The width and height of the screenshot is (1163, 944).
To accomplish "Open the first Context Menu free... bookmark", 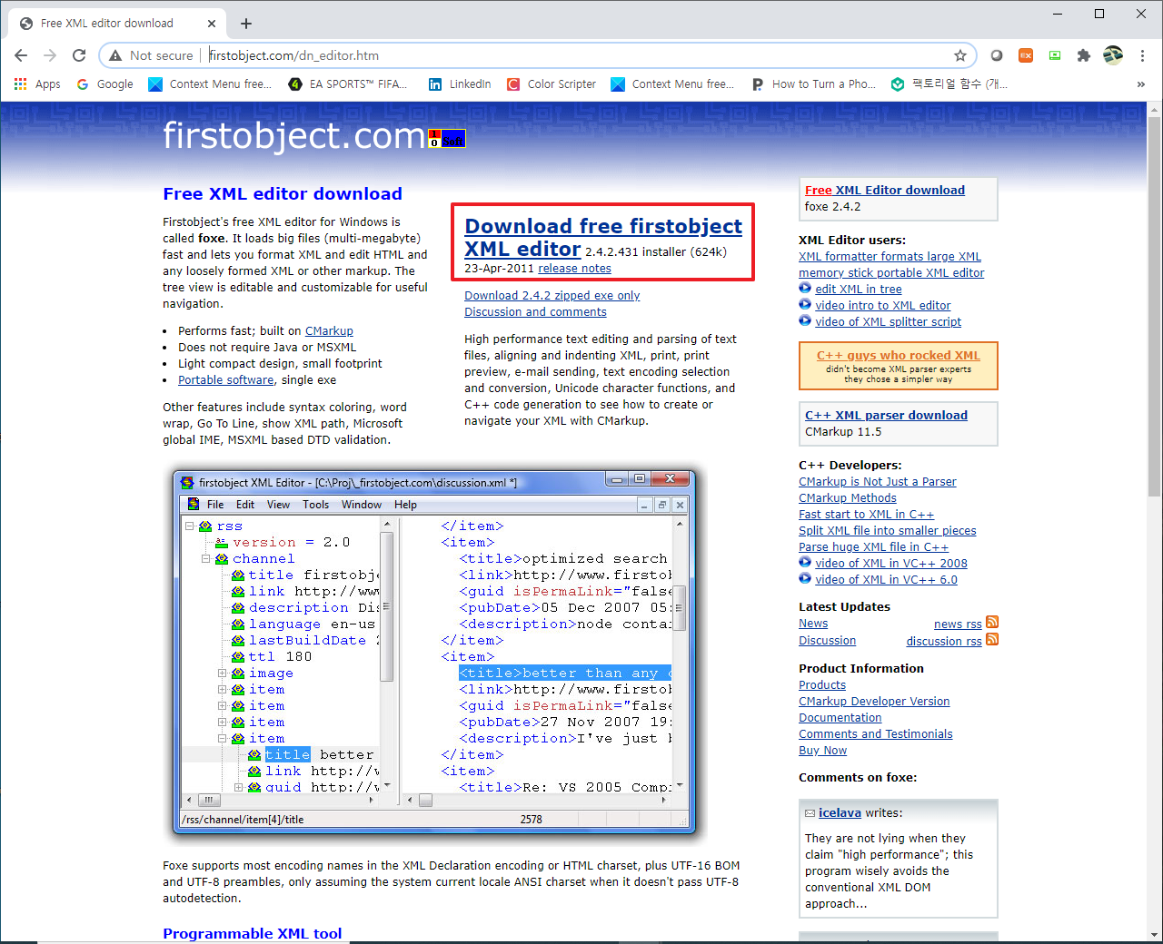I will [x=210, y=84].
